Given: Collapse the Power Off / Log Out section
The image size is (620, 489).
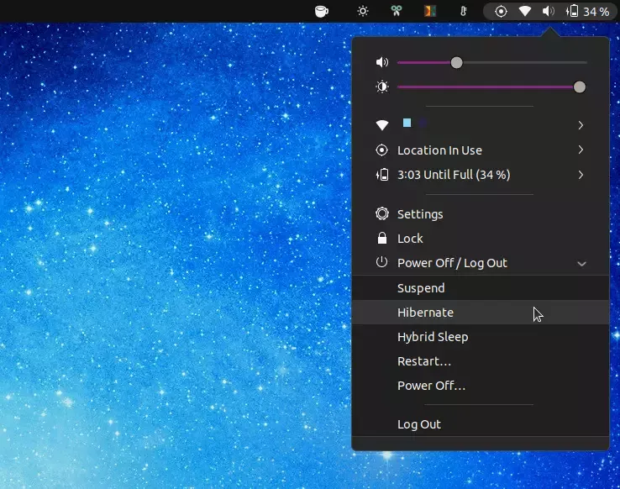Looking at the screenshot, I should [x=480, y=263].
